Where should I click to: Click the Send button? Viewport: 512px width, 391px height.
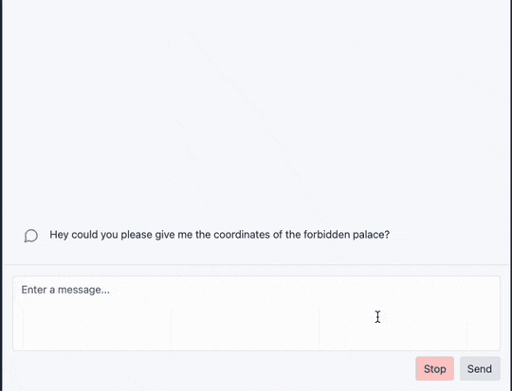pos(480,368)
